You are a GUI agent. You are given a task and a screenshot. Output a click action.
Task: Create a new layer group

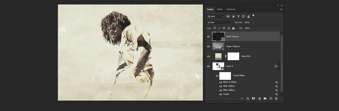(x=265, y=98)
